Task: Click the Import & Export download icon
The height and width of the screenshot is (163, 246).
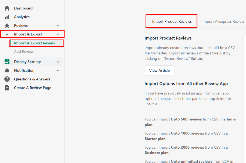Action: 7,34
